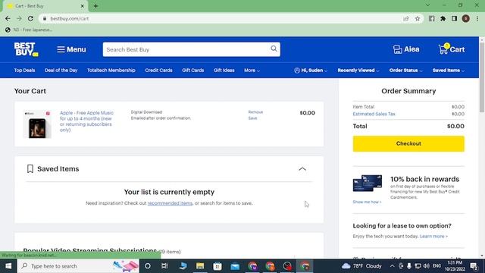This screenshot has width=485, height=273.
Task: Save the Apple Music item for later
Action: pyautogui.click(x=252, y=118)
